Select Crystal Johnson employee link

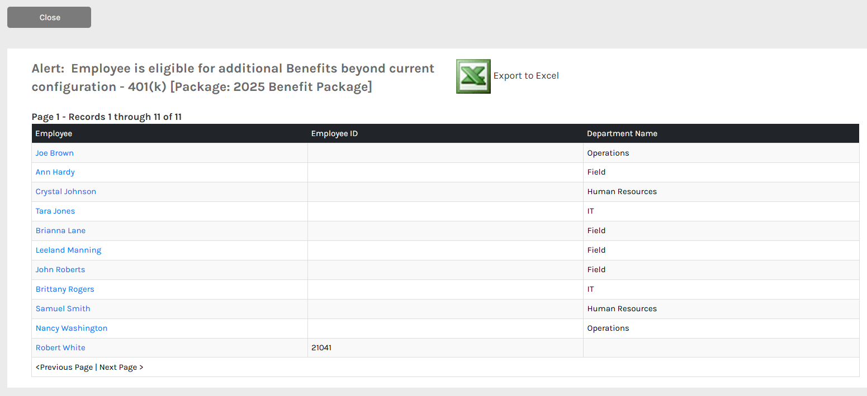(66, 192)
